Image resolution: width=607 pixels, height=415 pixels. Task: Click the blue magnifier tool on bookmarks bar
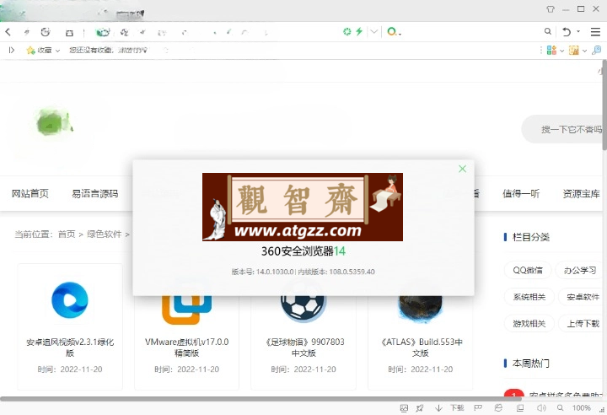[x=597, y=50]
